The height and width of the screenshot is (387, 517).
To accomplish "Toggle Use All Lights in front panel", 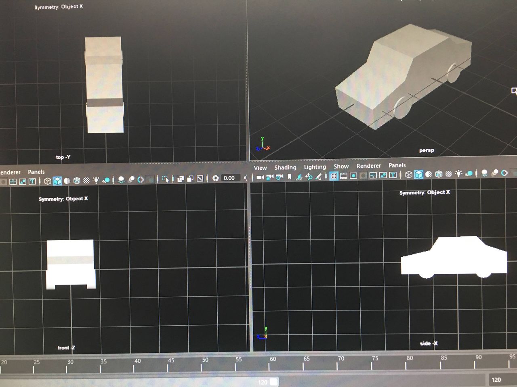I will point(96,180).
